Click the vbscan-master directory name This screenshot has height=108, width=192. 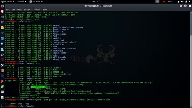click(x=60, y=53)
